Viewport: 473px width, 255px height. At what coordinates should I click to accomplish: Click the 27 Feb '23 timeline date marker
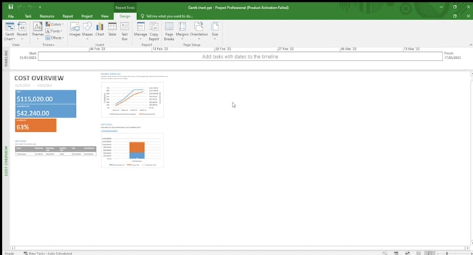point(285,49)
